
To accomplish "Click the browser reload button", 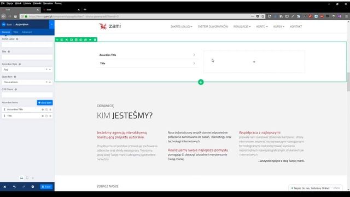I will coord(270,16).
